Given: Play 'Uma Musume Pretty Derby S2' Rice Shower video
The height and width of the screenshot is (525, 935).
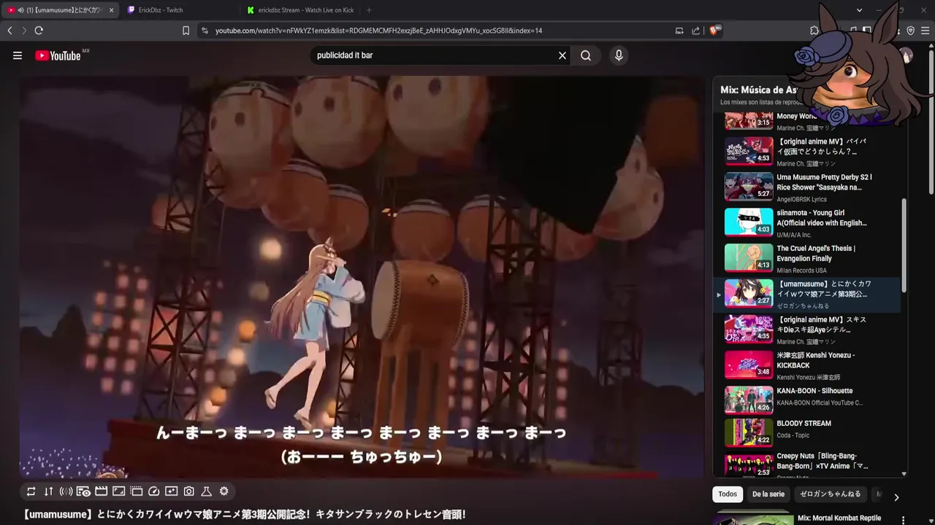Looking at the screenshot, I should tap(806, 187).
